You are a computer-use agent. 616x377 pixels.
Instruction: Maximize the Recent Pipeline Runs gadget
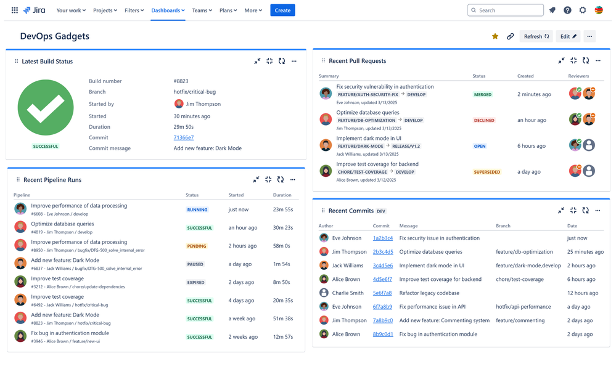pyautogui.click(x=268, y=180)
